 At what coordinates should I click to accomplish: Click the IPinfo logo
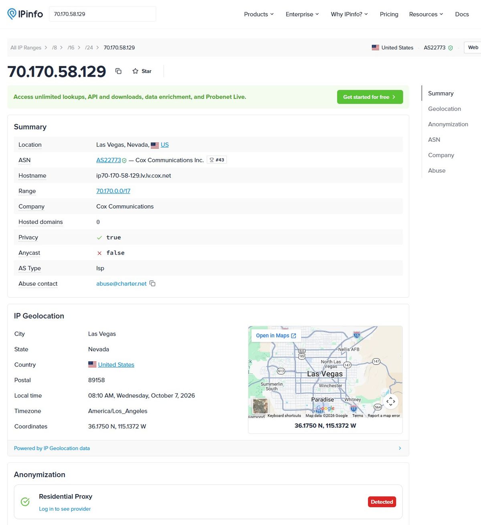[25, 14]
